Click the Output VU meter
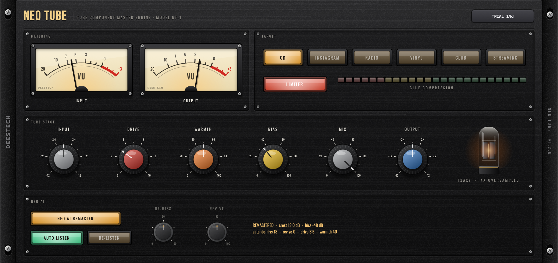 191,70
